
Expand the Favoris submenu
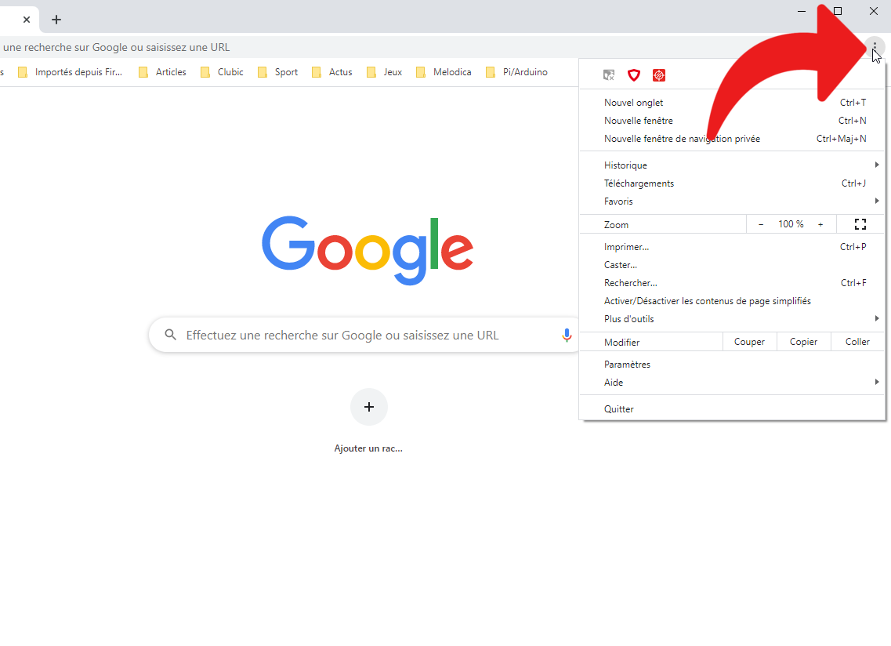[732, 201]
